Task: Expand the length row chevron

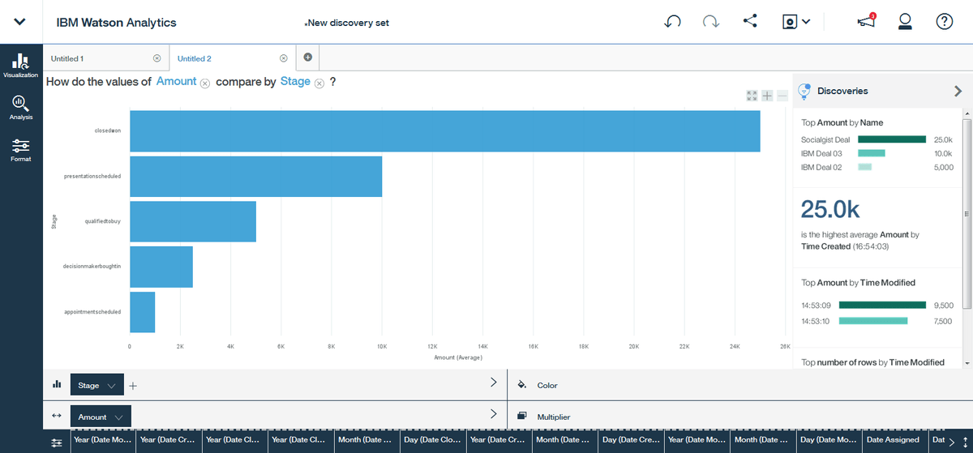Action: (493, 413)
